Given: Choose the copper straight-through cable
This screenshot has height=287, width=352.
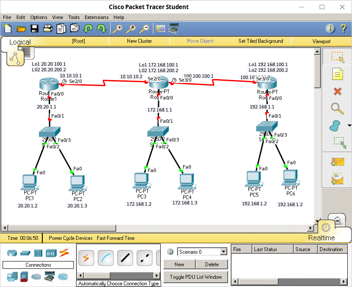Looking at the screenshot, I should (125, 258).
